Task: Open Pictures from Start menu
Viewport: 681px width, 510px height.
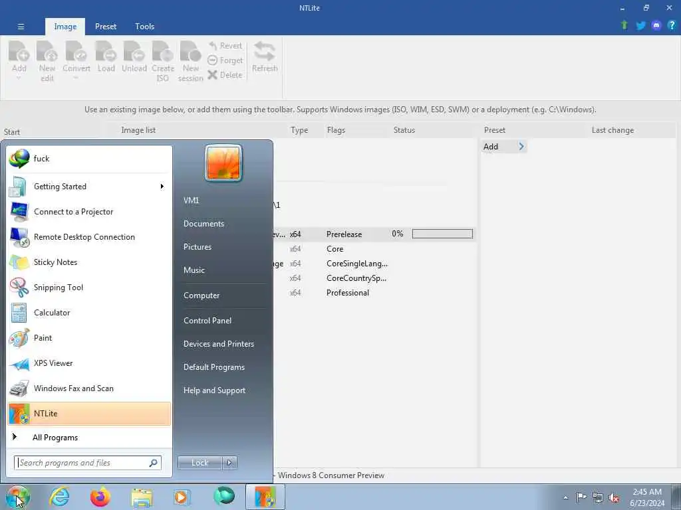Action: click(197, 247)
